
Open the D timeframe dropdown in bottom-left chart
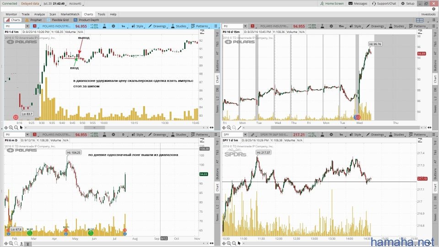click(x=123, y=134)
